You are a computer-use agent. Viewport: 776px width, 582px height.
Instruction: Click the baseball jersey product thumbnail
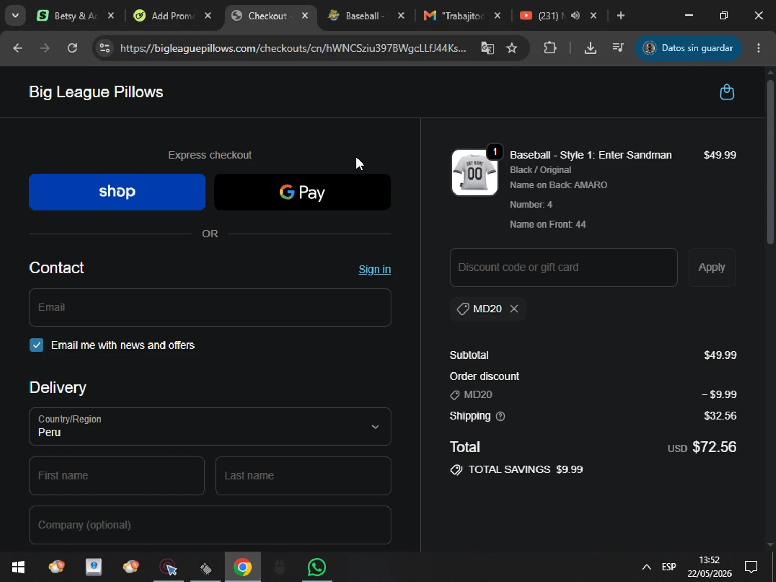coord(474,172)
